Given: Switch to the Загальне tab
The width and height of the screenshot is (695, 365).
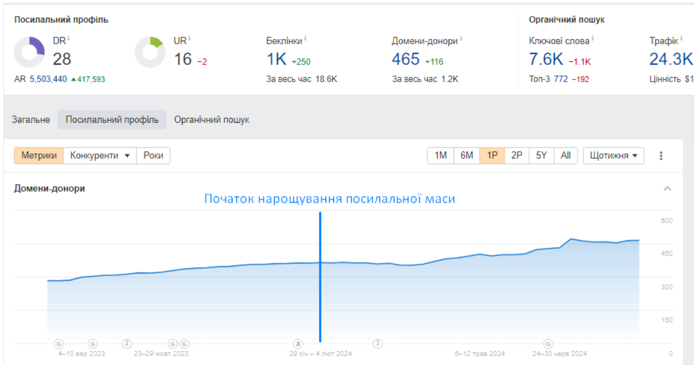Looking at the screenshot, I should [x=31, y=119].
